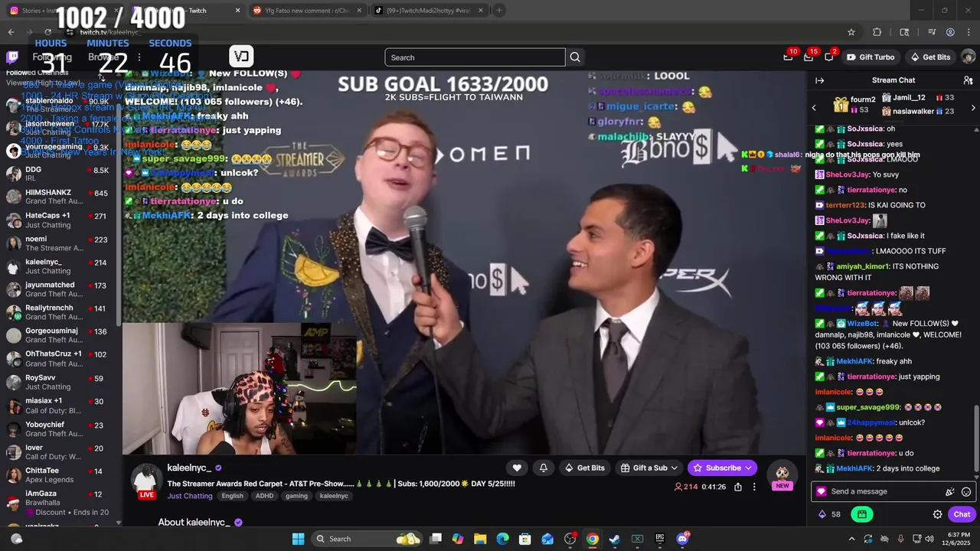Open the chat settings gear
The width and height of the screenshot is (980, 551).
[937, 514]
